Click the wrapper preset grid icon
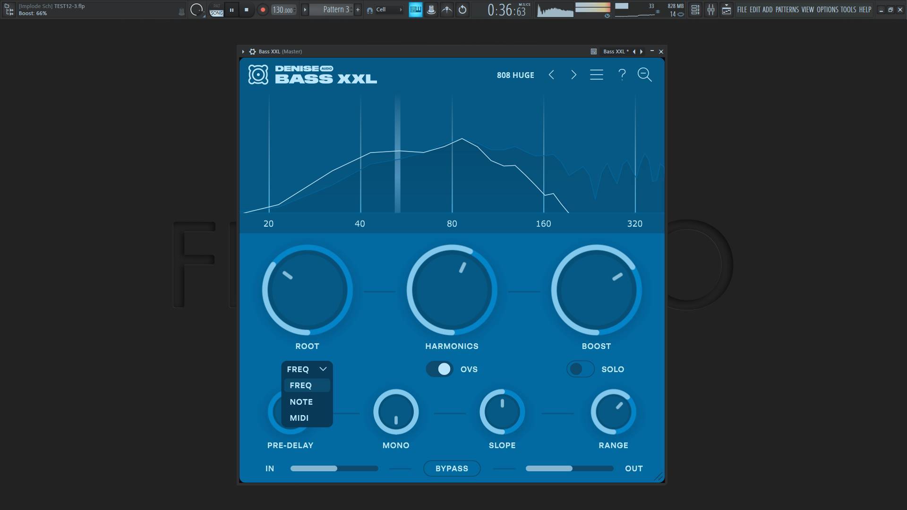Image resolution: width=907 pixels, height=510 pixels. click(x=594, y=51)
